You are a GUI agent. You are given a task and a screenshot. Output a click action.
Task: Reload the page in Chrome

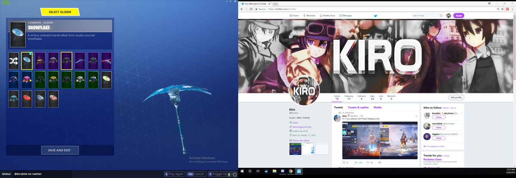pyautogui.click(x=251, y=9)
